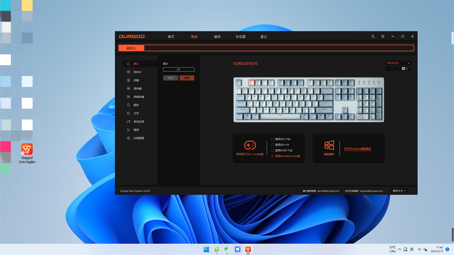Choose the 禁用 disable key icon
The image size is (454, 255).
tap(128, 130)
